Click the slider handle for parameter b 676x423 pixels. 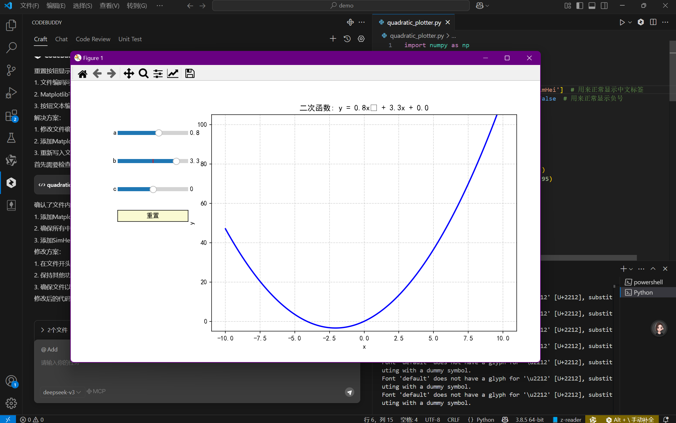pos(176,161)
